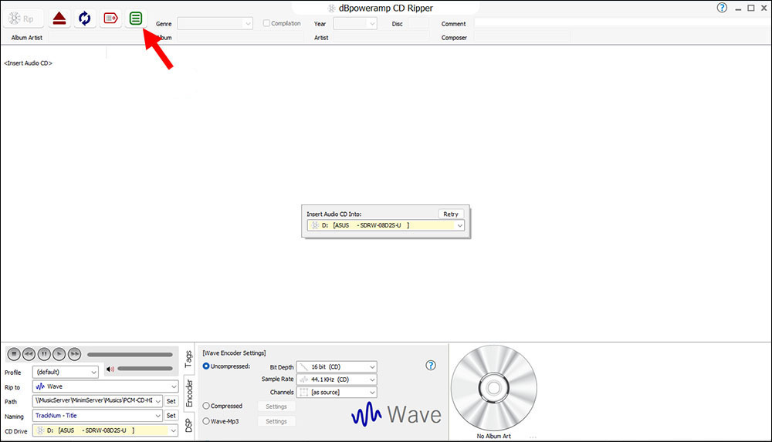Click the blue Refresh disc icon
772x442 pixels.
(x=85, y=18)
